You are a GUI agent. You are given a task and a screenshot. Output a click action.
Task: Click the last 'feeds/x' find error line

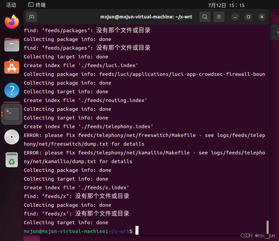tap(76, 213)
